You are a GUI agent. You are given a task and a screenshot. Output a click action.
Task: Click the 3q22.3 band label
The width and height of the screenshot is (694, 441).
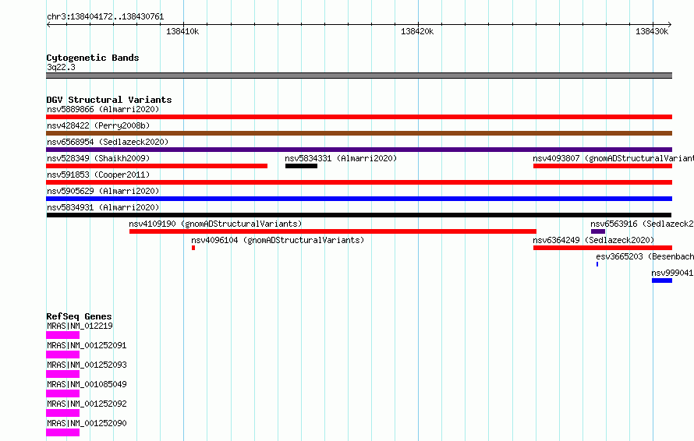click(x=61, y=67)
